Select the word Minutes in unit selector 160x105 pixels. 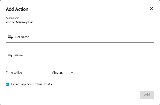(x=57, y=72)
